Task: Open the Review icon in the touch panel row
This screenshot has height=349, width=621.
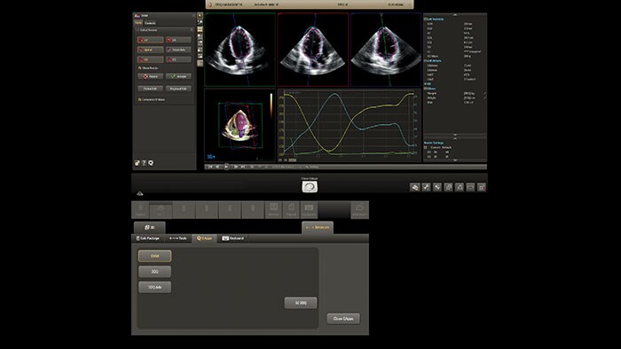Action: pyautogui.click(x=273, y=210)
